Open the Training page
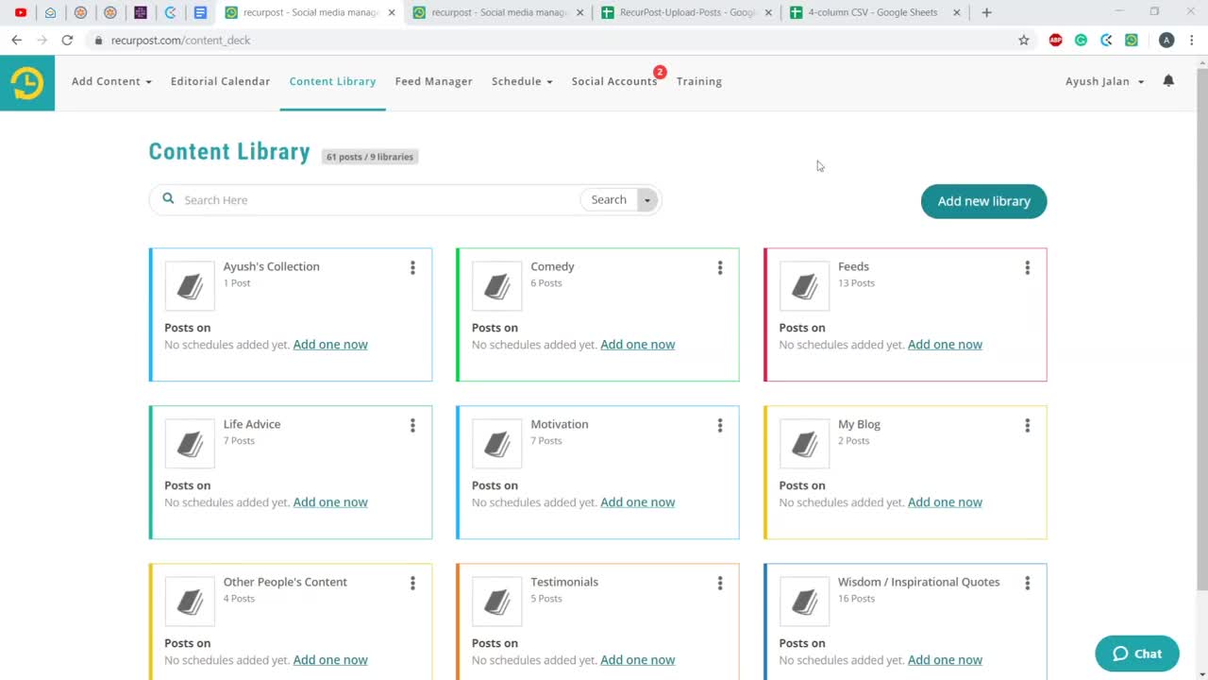This screenshot has height=680, width=1208. 699,81
